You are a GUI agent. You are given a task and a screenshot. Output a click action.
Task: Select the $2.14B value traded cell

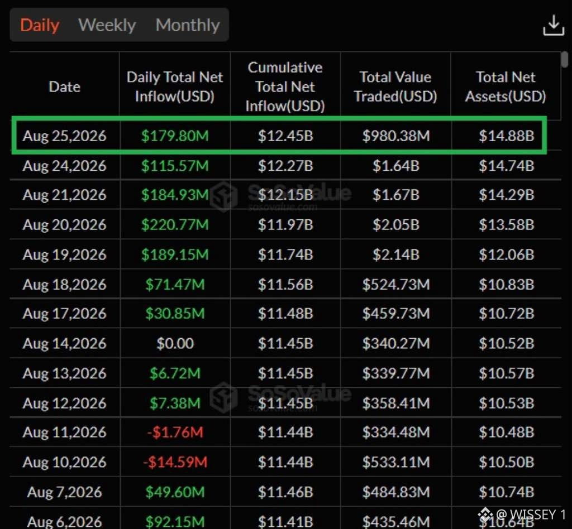(396, 254)
